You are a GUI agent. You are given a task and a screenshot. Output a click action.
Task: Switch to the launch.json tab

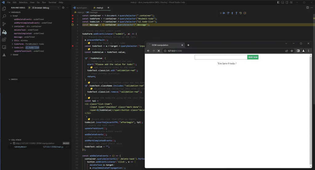coord(80,8)
